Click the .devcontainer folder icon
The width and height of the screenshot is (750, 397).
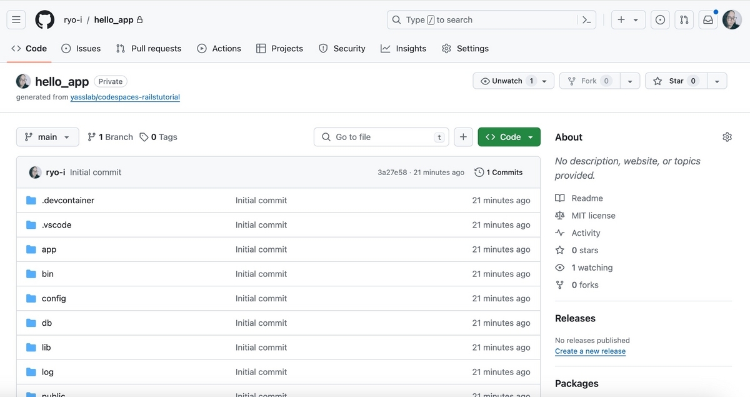[x=31, y=201]
